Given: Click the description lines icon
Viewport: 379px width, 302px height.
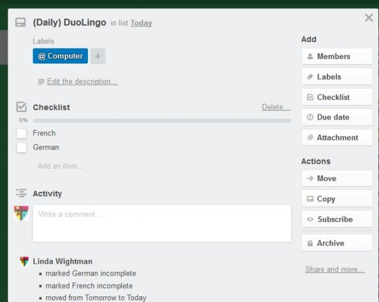Looking at the screenshot, I should pyautogui.click(x=41, y=82).
